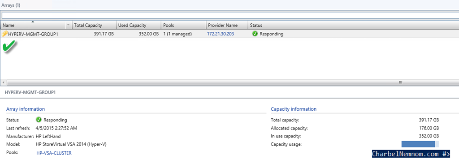Click the 391.17 GB total capacity cell
Image resolution: width=459 pixels, height=164 pixels.
pos(104,34)
